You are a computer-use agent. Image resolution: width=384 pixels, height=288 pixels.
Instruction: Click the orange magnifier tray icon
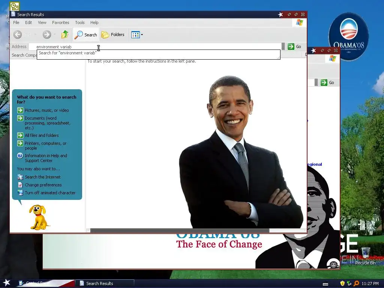click(356, 283)
